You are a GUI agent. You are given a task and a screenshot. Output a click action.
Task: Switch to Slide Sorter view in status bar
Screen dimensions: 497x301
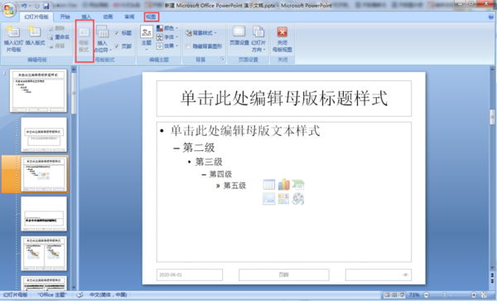(394, 295)
